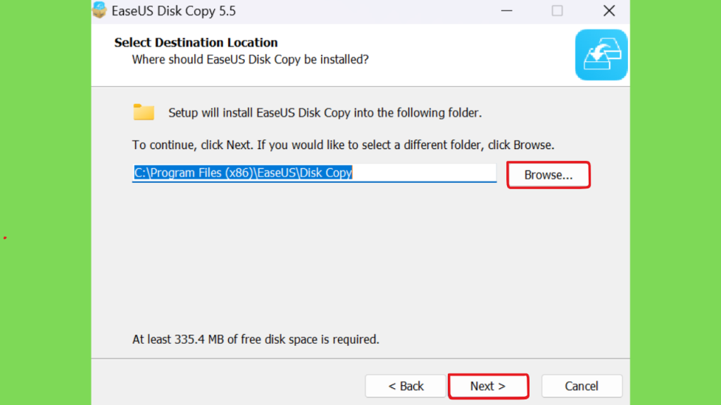This screenshot has width=721, height=405.
Task: Click the 'To continue, click Next' instruction text
Action: click(x=343, y=145)
